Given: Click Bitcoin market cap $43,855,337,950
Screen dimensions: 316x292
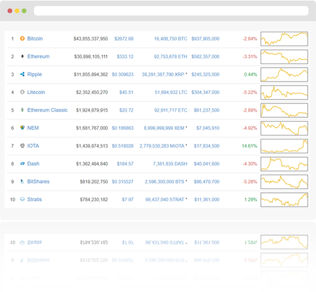Looking at the screenshot, I should (x=91, y=39).
